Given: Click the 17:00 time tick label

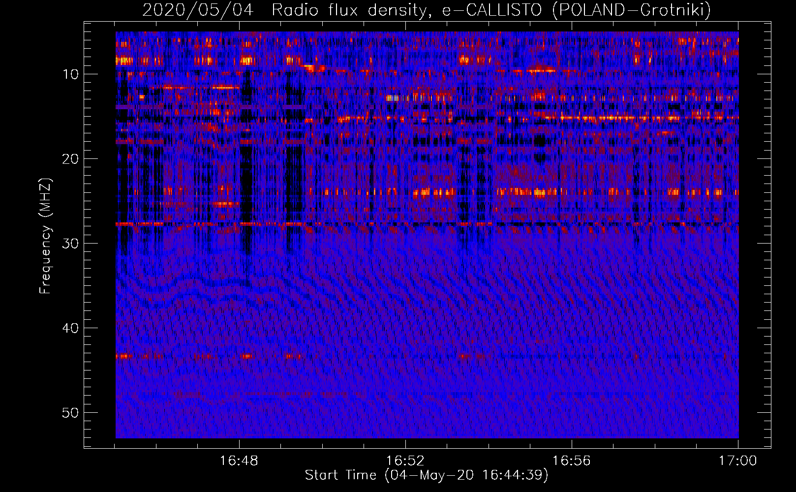Looking at the screenshot, I should point(738,461).
